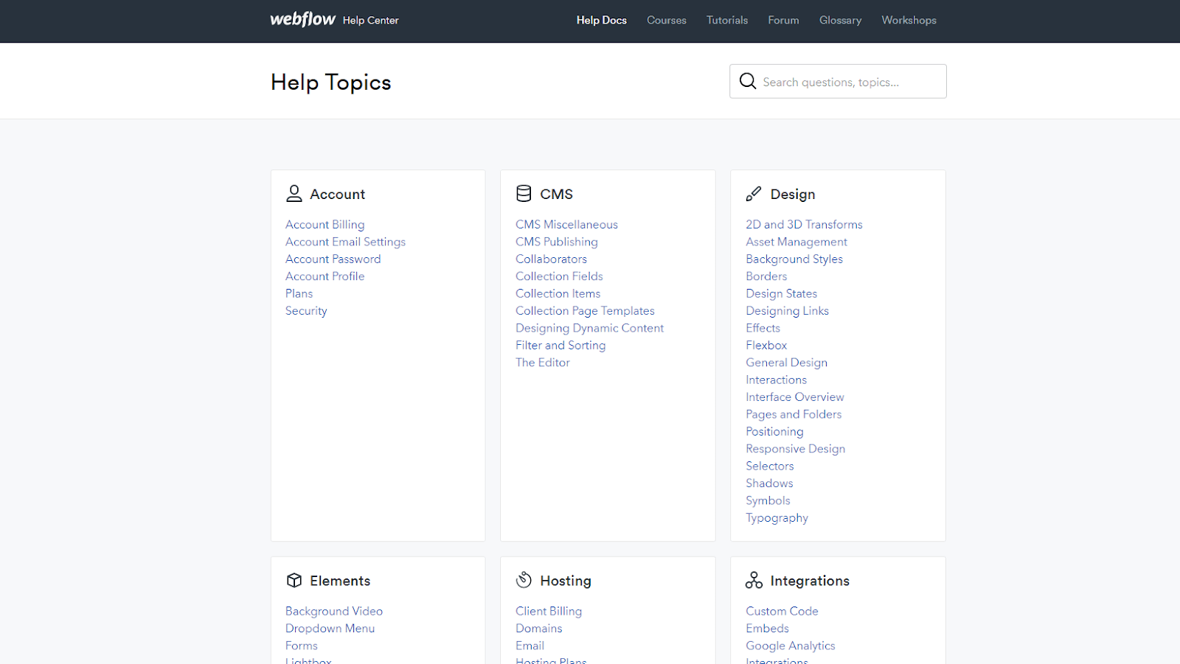Open The Editor help link
Viewport: 1180px width, 664px height.
pos(543,363)
